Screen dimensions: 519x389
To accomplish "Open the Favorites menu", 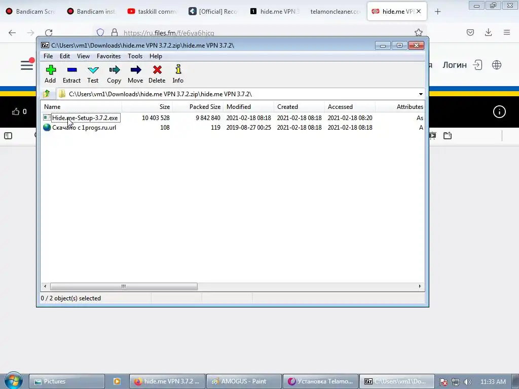I will tap(108, 56).
